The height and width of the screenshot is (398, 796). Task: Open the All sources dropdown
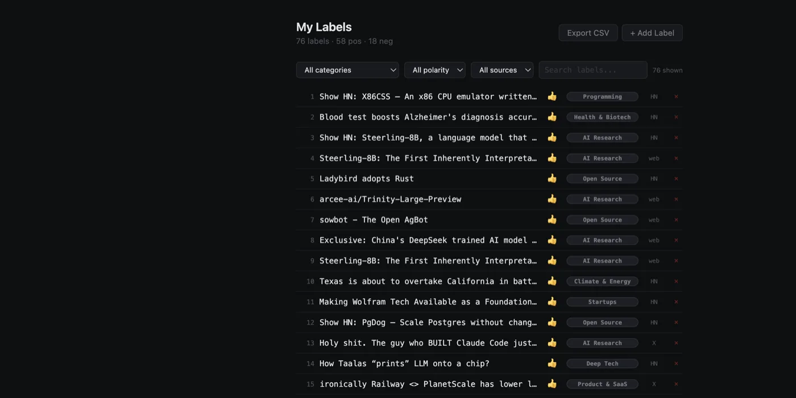(502, 70)
